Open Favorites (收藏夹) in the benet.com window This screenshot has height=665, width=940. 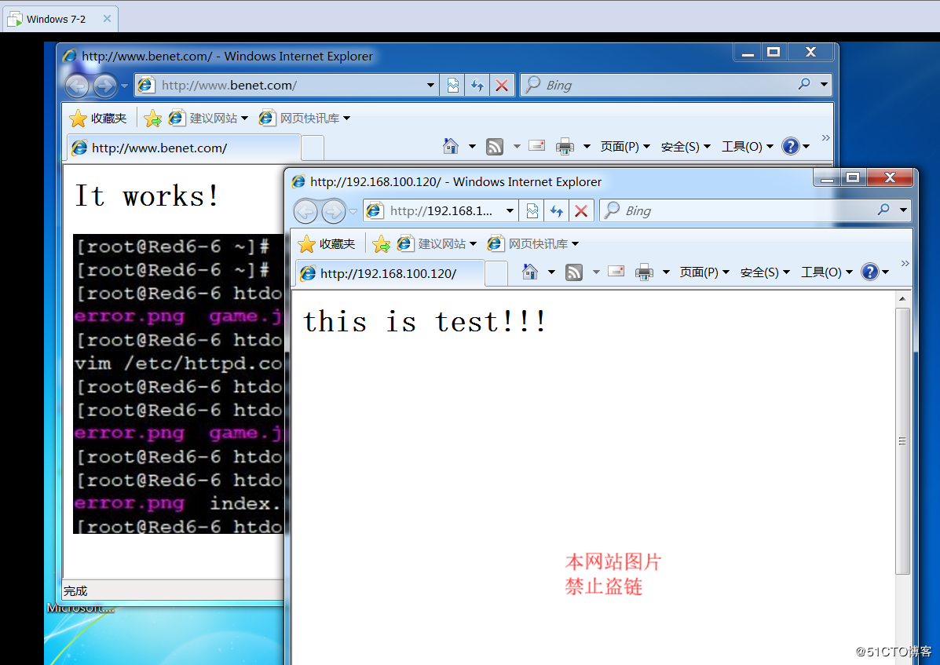98,119
